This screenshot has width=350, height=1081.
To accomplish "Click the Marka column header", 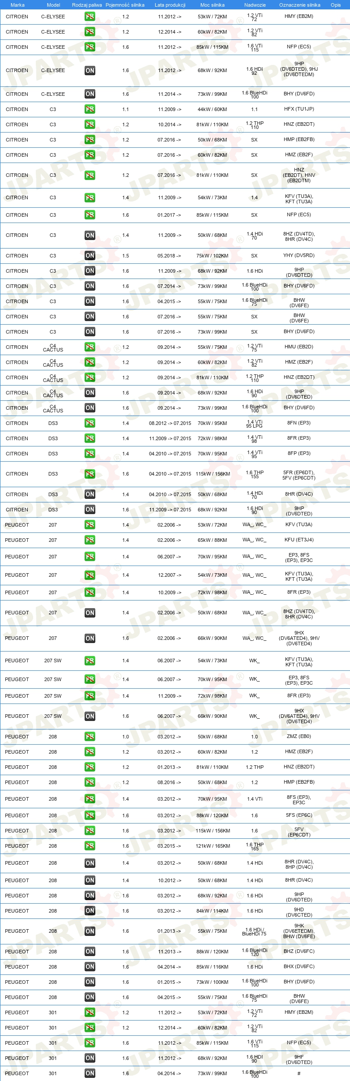I will 17,5.
